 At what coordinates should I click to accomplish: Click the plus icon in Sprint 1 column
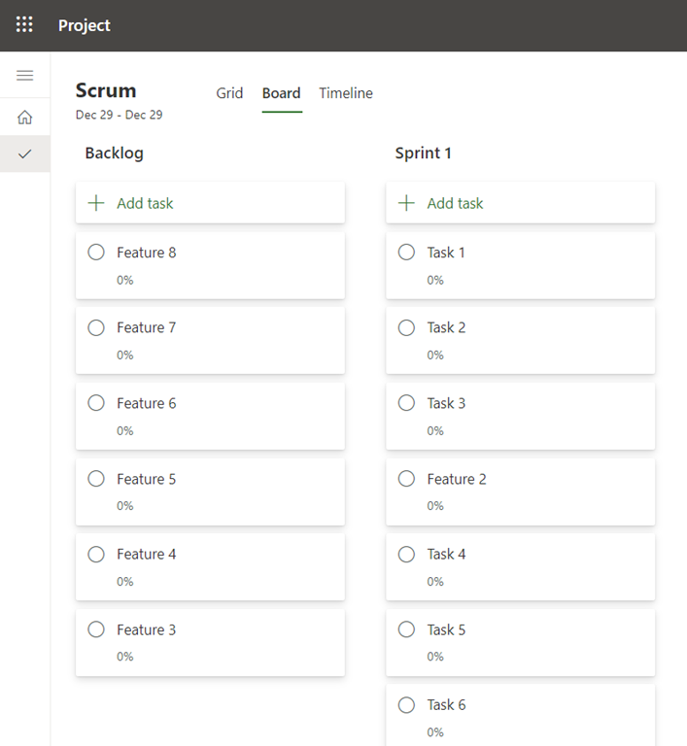406,203
